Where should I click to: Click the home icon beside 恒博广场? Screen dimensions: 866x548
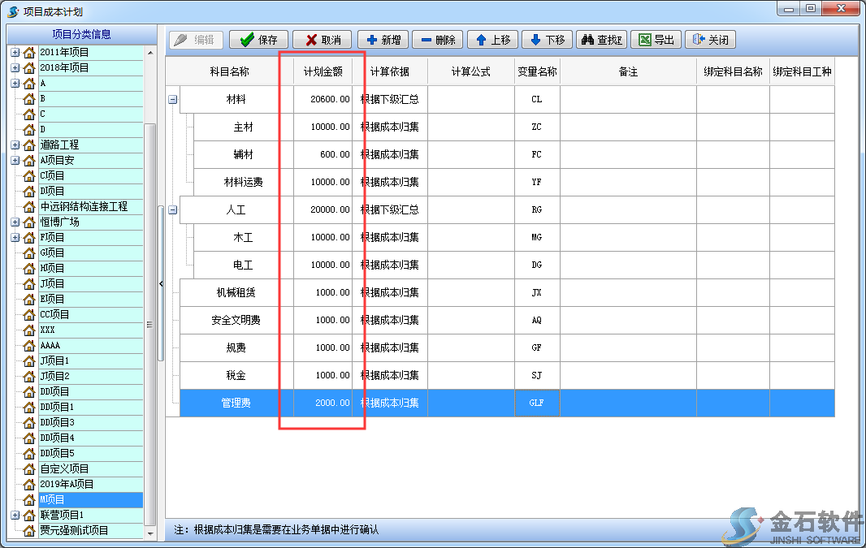[28, 222]
